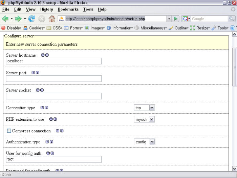Open the Tools developer toolbar menu
Image resolution: width=237 pixels, height=178 pixels.
click(220, 28)
